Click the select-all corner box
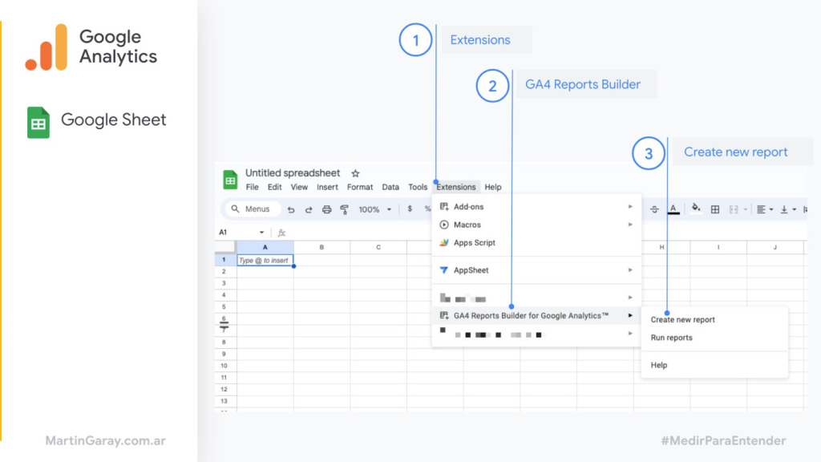Image resolution: width=821 pixels, height=462 pixels. 225,247
